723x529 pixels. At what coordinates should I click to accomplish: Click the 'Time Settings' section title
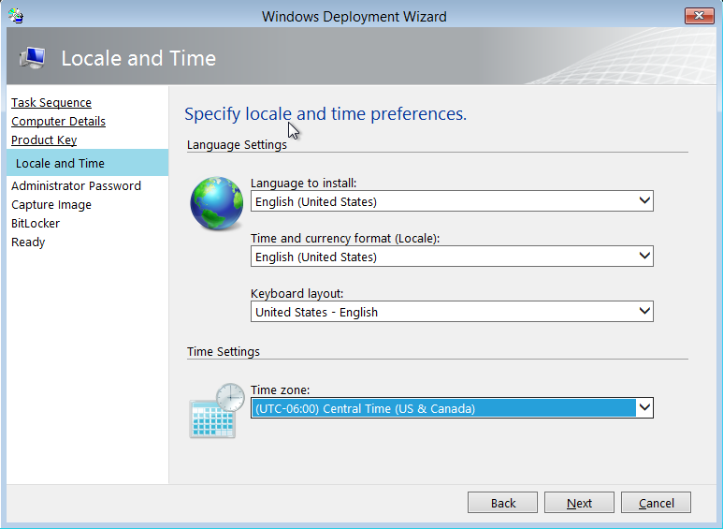coord(224,351)
